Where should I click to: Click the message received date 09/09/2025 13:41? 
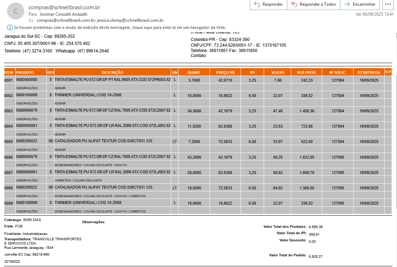coord(375,14)
